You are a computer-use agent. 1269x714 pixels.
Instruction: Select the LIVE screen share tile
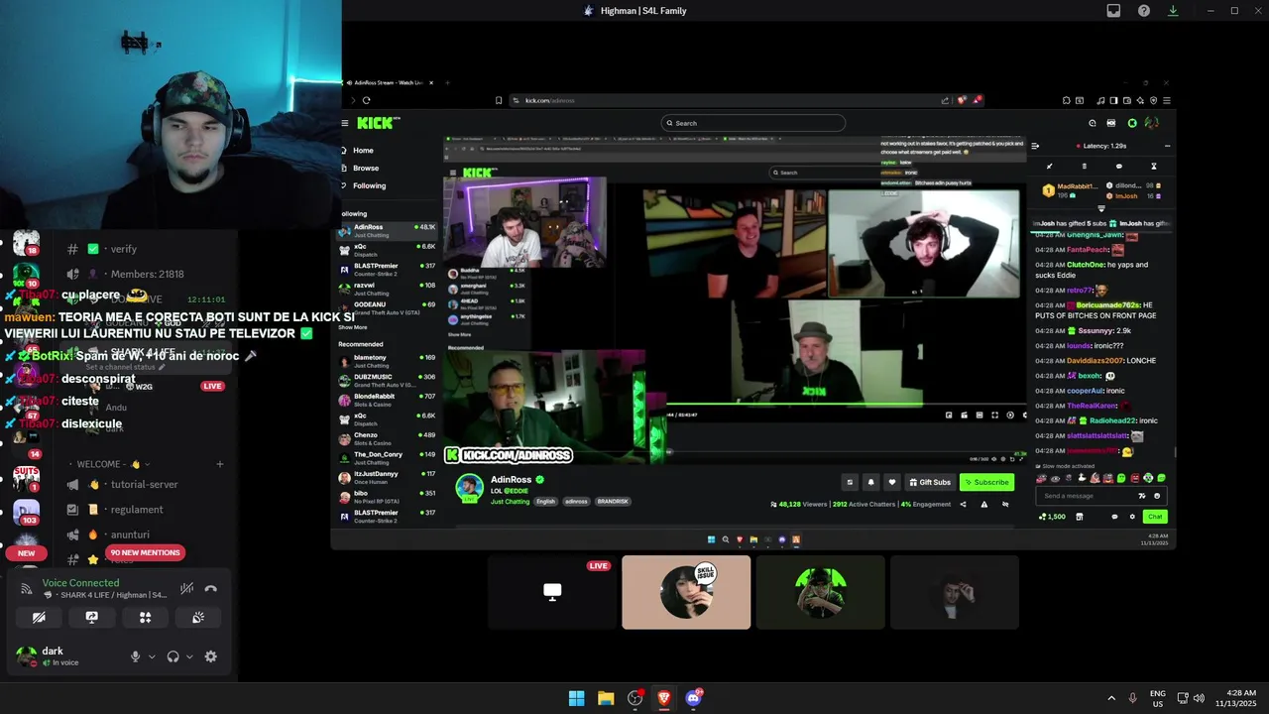(552, 592)
